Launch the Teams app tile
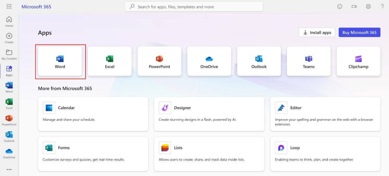The height and width of the screenshot is (176, 389). point(309,61)
